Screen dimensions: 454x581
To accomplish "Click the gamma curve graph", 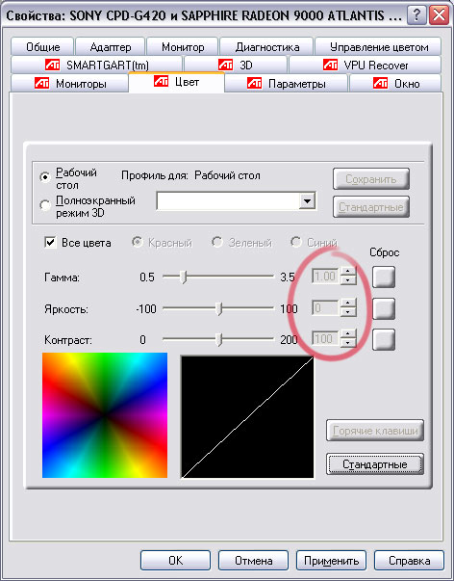I will click(247, 417).
